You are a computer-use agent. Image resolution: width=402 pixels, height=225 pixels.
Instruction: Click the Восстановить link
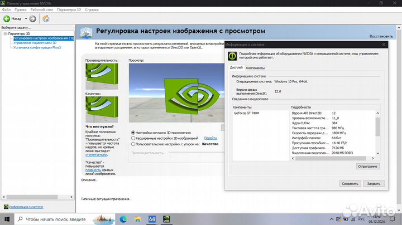(381, 36)
